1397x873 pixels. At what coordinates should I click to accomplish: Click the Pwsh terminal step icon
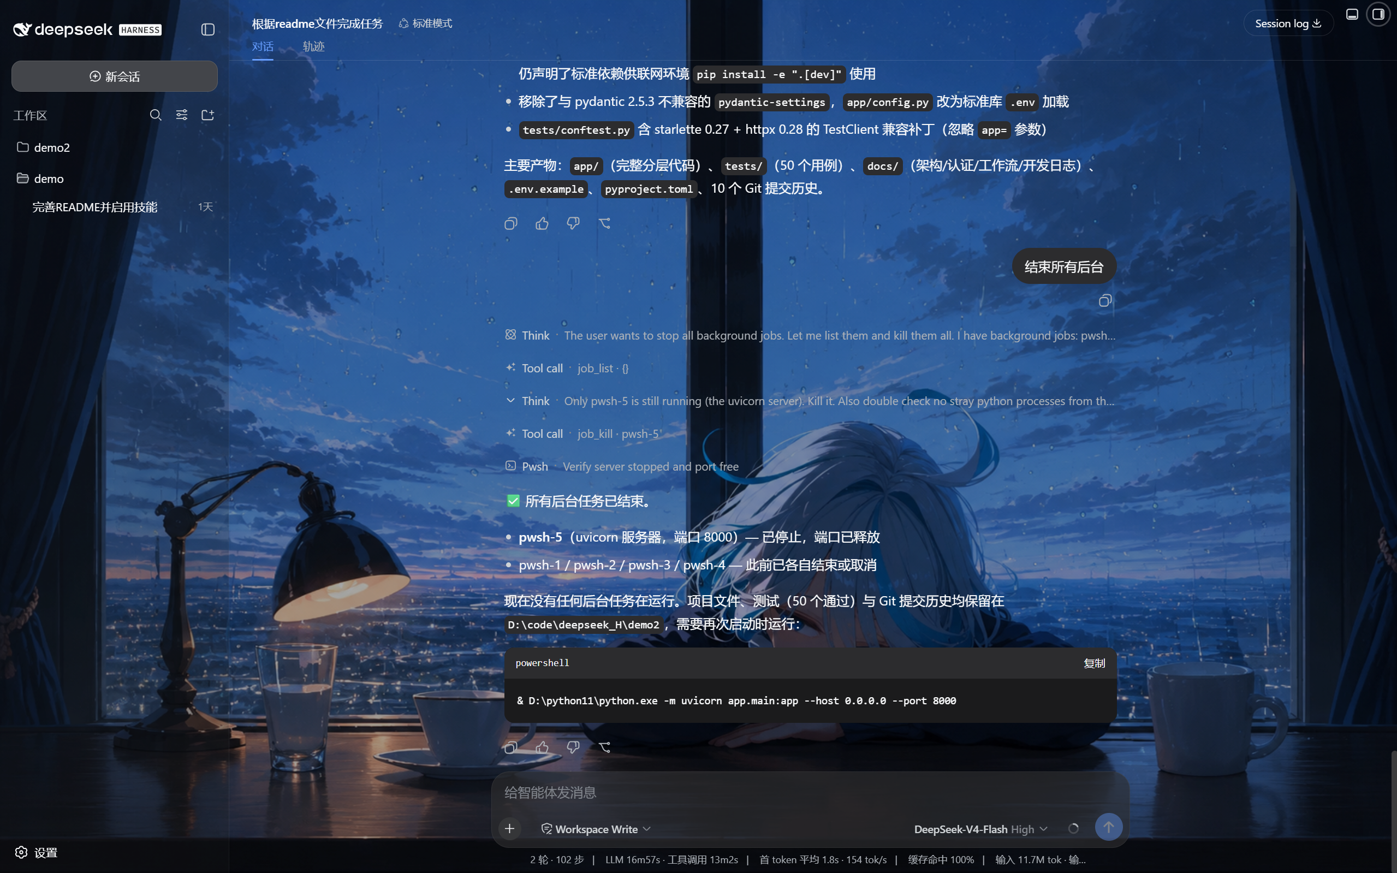click(511, 466)
